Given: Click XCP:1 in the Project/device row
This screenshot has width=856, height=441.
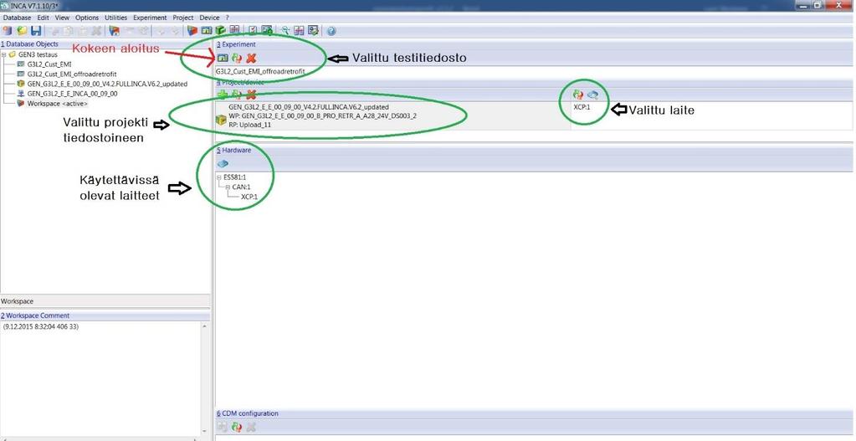Looking at the screenshot, I should pos(582,107).
